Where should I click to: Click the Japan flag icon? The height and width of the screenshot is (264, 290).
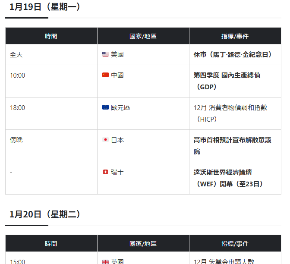point(105,140)
